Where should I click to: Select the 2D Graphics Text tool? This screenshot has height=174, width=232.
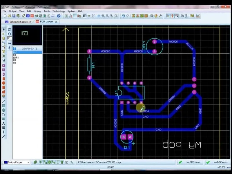(x=3, y=123)
